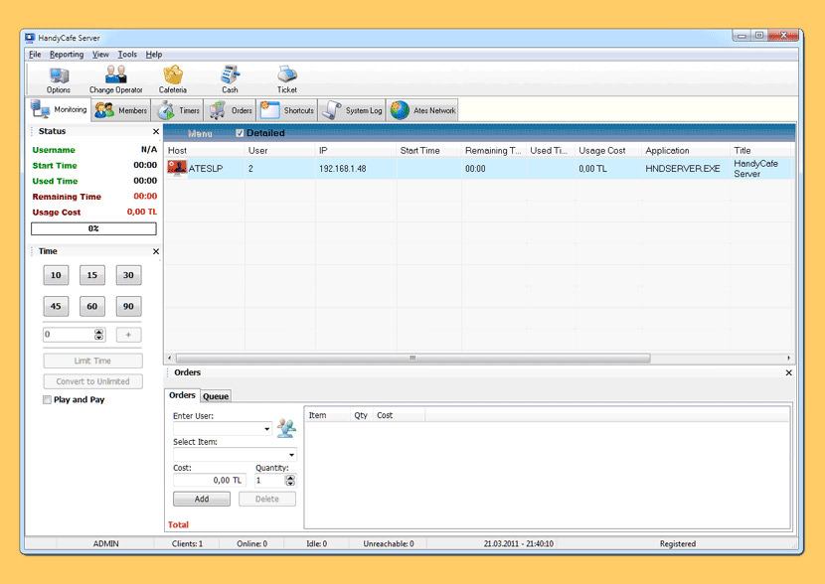Viewport: 825px width, 584px height.
Task: Click the Application column header
Action: click(x=686, y=150)
